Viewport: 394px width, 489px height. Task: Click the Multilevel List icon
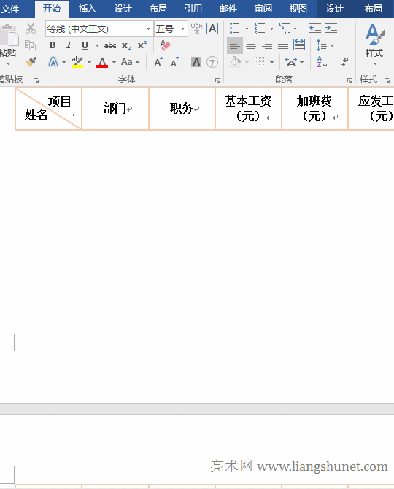(285, 28)
